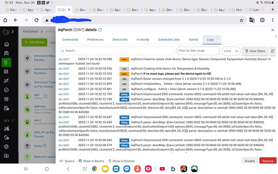278x174 pixels.
Task: Click the Filter by date range field
Action: (x=198, y=51)
